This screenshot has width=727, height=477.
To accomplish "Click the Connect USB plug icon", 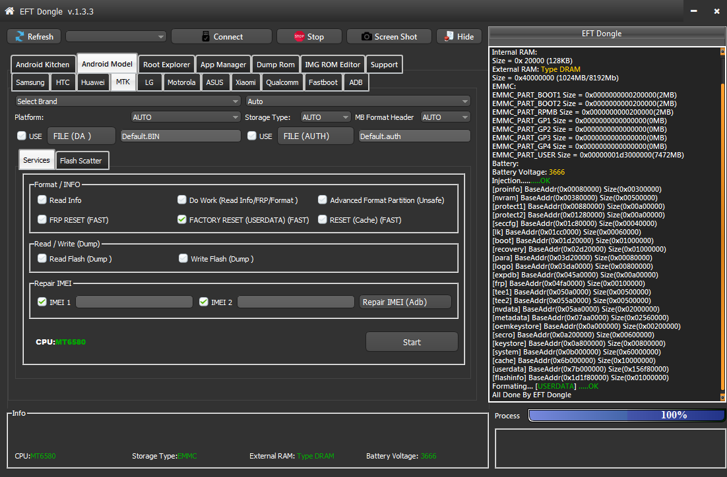I will (205, 37).
